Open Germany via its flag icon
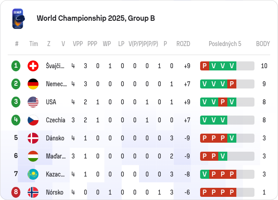Screen dimensions: 278x200 click(33, 84)
